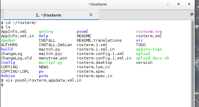Image resolution: width=199 pixels, height=107 pixels.
Task: Click the update-tags entry
Action: [x=149, y=49]
